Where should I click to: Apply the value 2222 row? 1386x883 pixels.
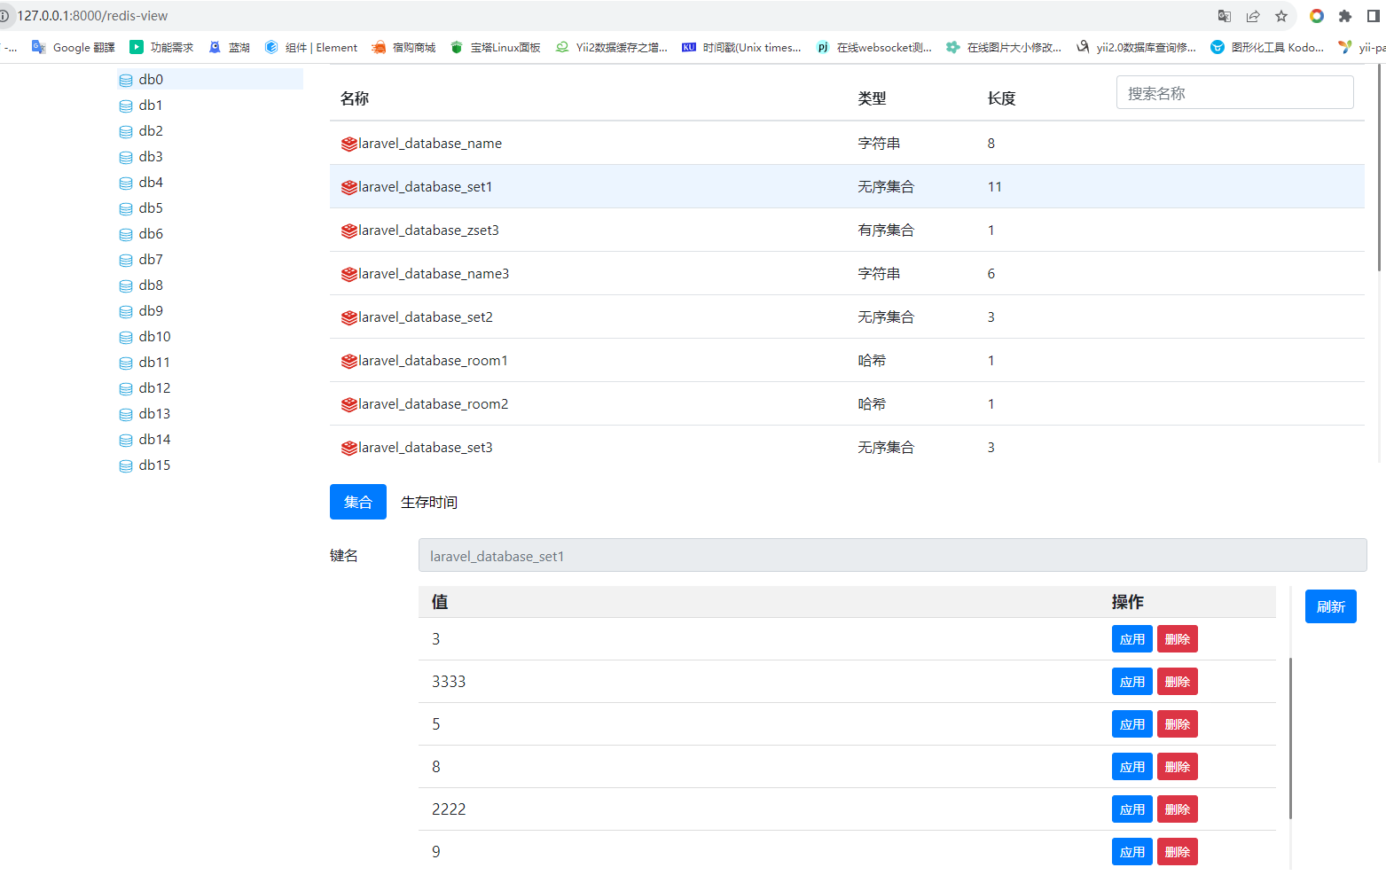1132,809
